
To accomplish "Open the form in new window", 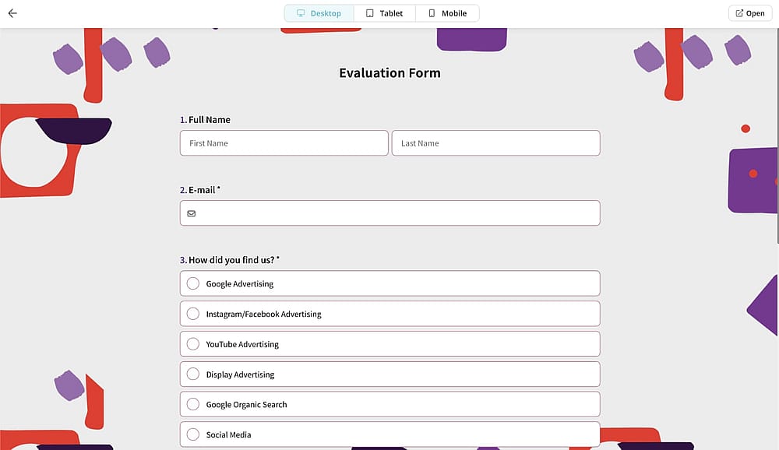I will coord(750,13).
